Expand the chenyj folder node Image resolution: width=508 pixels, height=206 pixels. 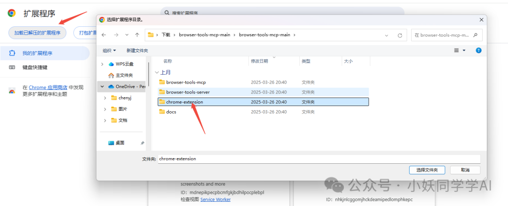tap(105, 98)
